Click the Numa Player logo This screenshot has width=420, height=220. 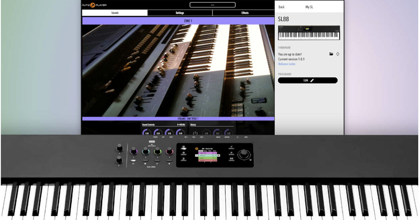94,5
